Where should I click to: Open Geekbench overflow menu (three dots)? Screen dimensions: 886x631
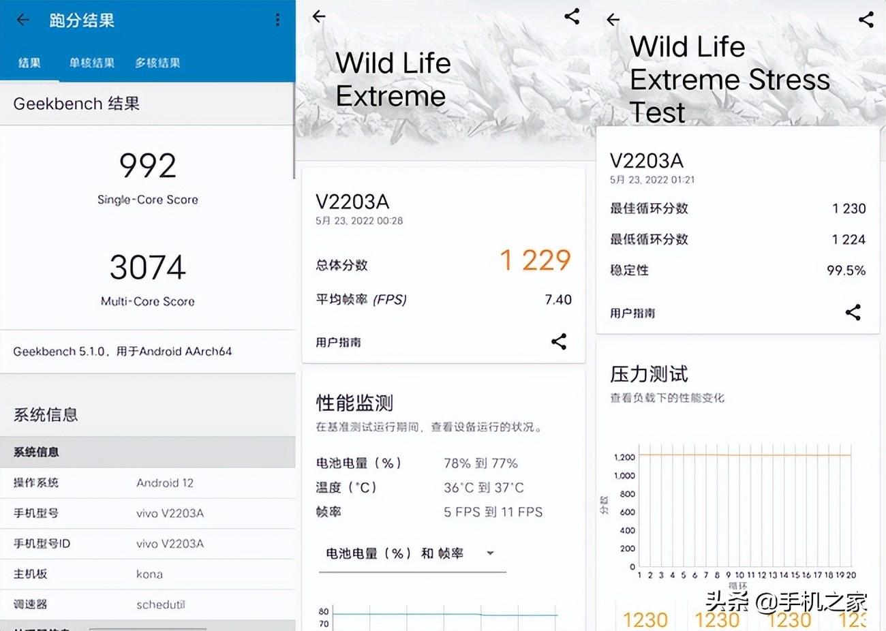[x=277, y=20]
